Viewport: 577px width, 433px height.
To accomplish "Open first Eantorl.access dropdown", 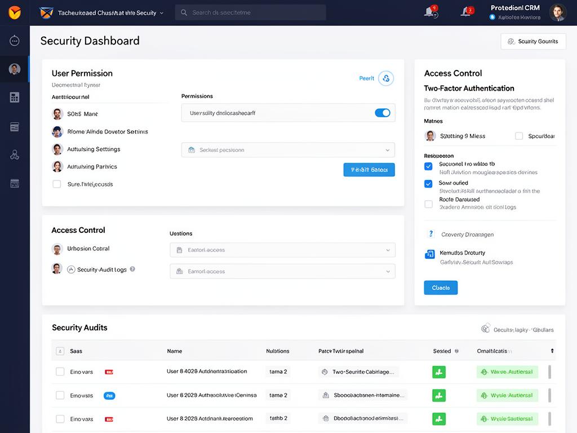I will click(x=282, y=250).
